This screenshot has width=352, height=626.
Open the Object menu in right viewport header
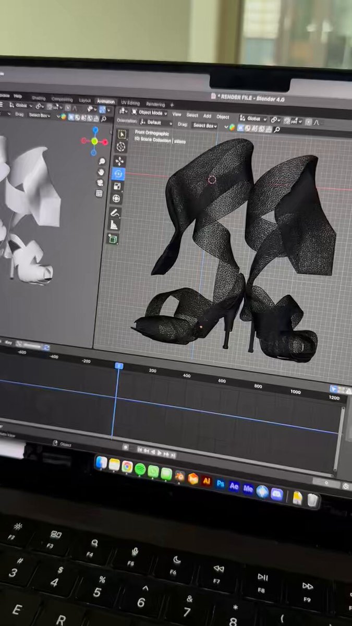tap(223, 117)
